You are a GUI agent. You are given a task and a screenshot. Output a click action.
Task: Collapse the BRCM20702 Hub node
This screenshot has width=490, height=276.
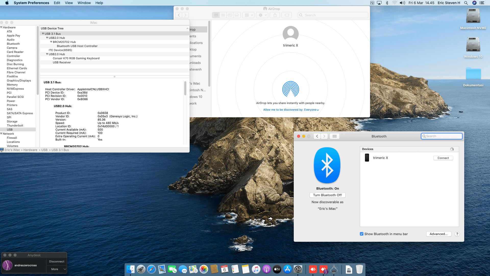click(51, 42)
